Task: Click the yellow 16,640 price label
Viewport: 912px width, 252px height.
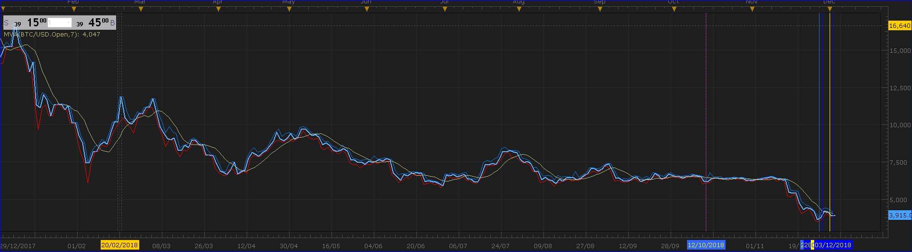Action: click(x=899, y=26)
